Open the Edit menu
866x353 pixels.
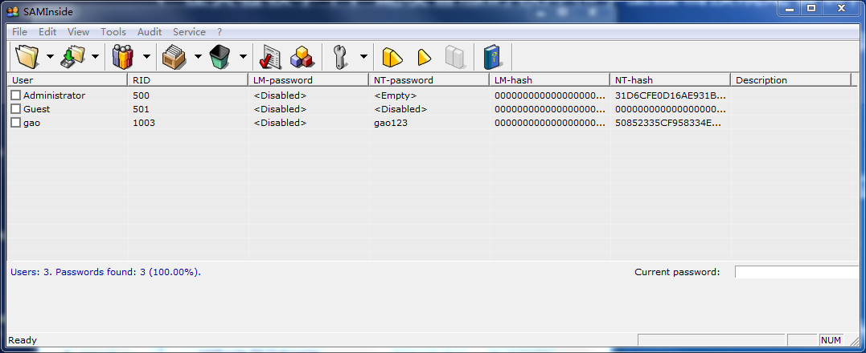[47, 32]
